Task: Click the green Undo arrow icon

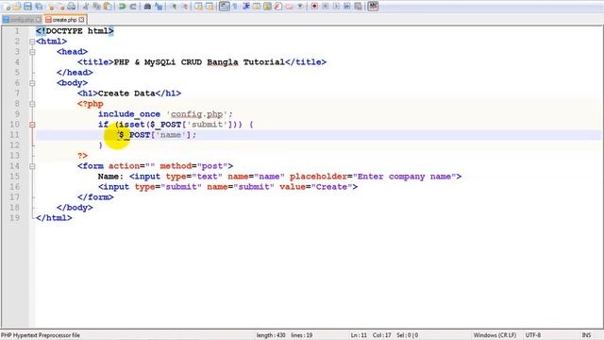Action: [122, 7]
